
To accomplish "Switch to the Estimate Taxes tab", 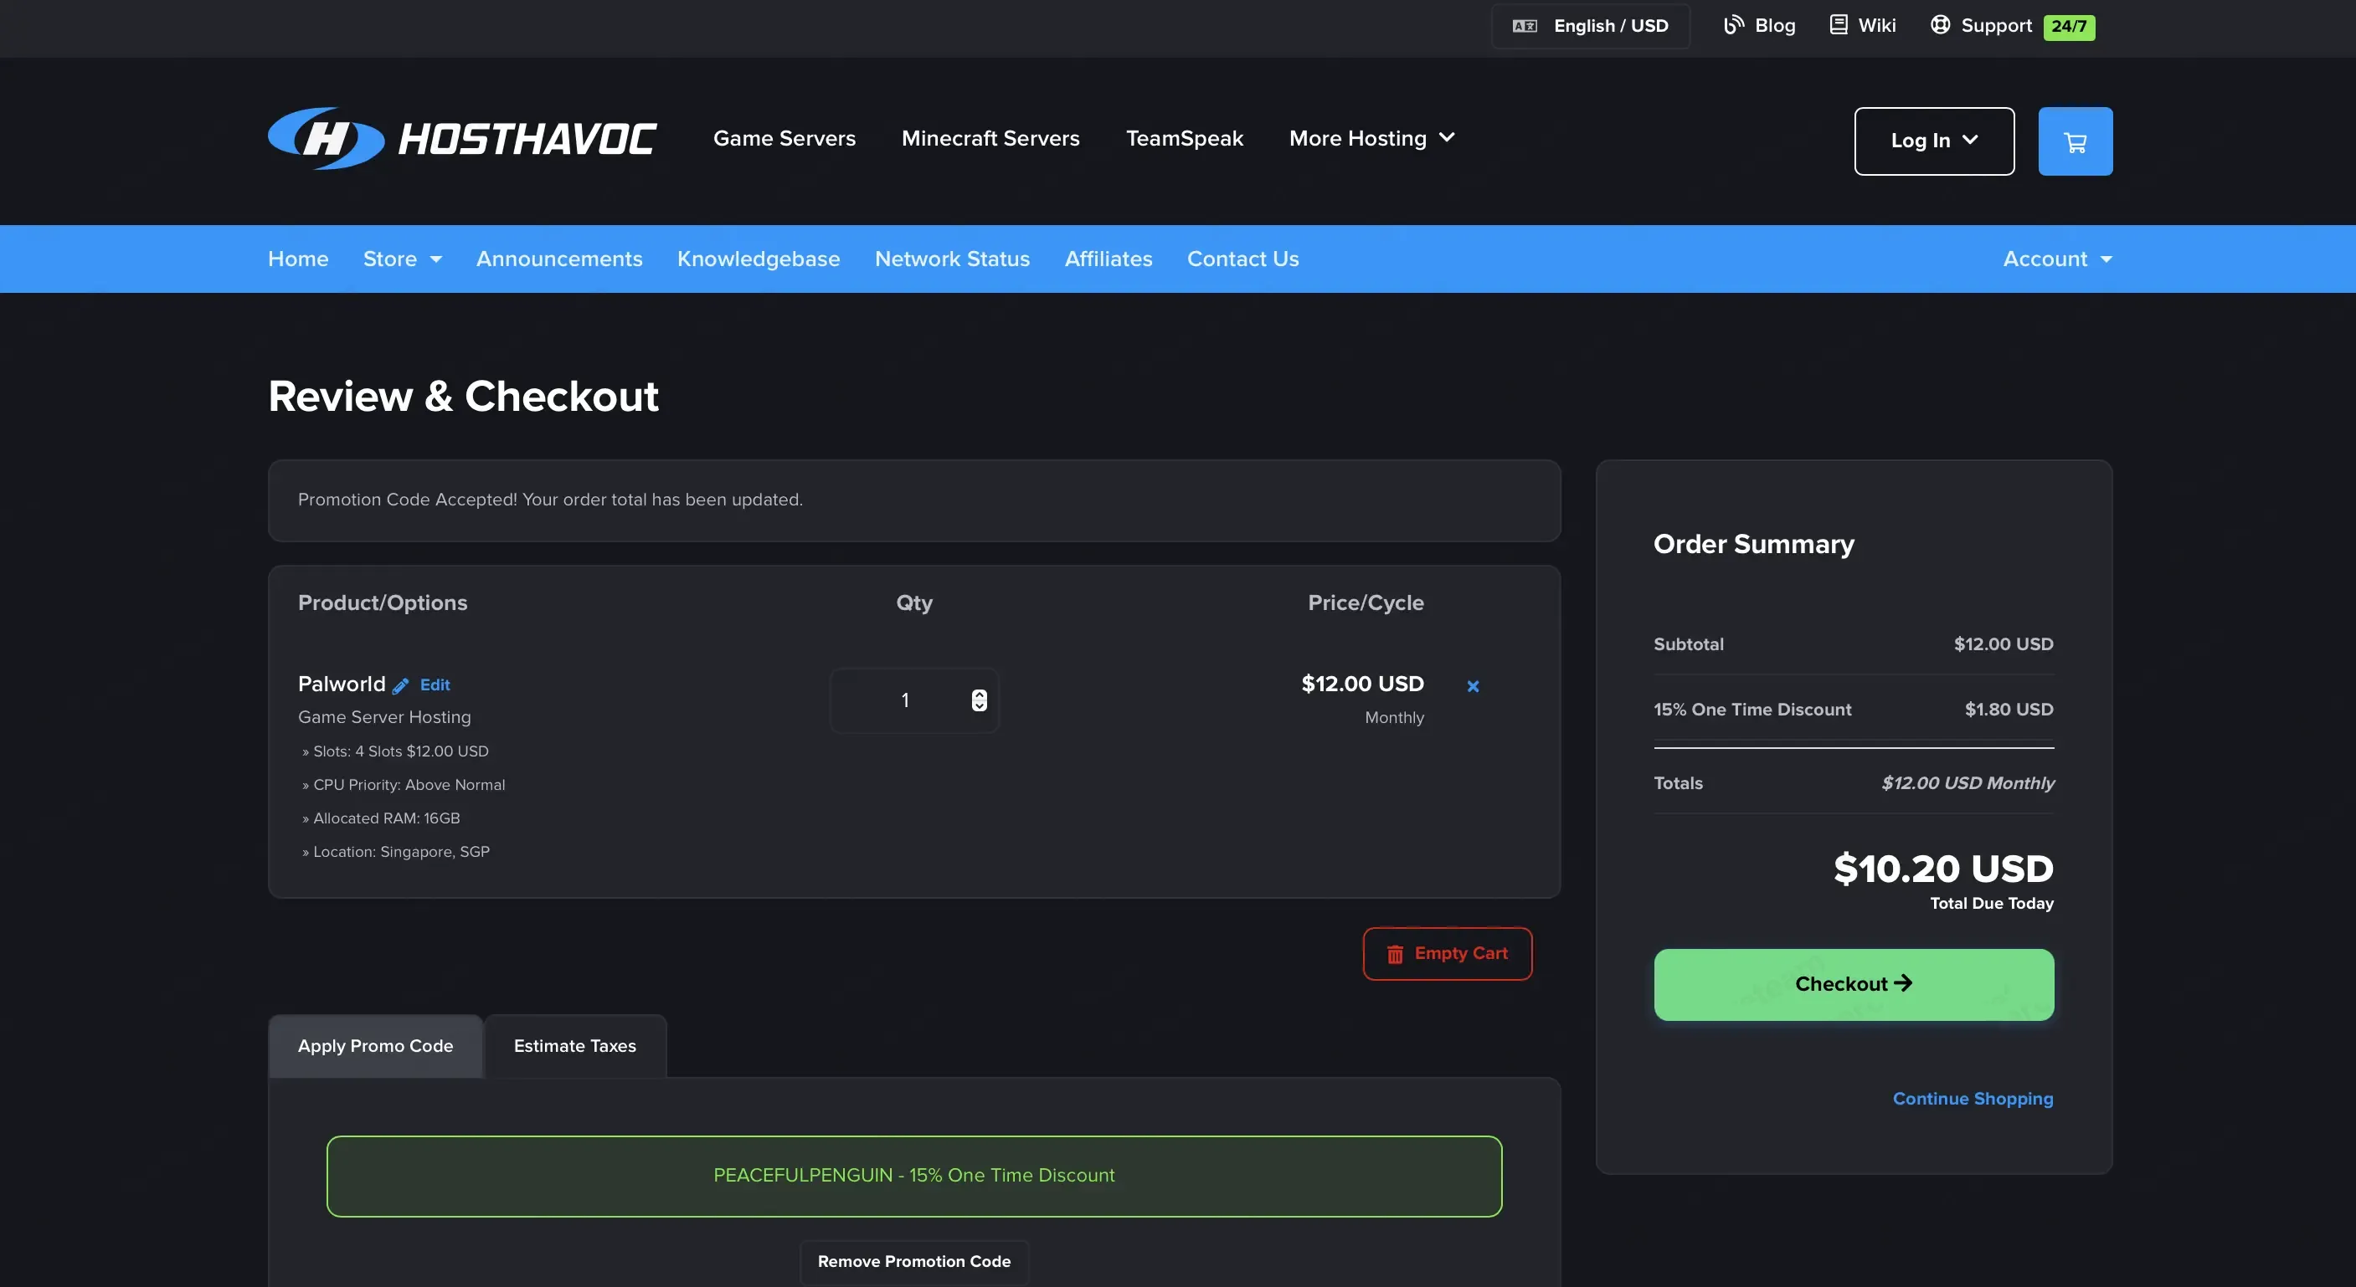I will (575, 1046).
